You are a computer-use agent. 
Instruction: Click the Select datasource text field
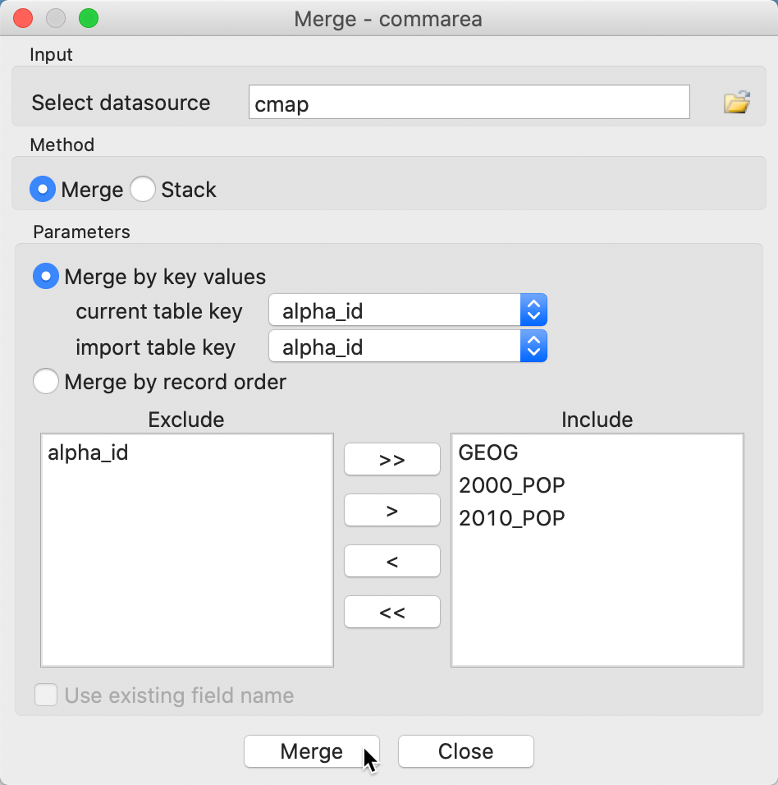[469, 102]
